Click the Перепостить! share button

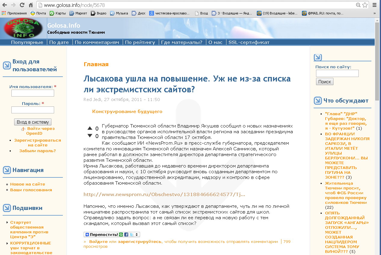coord(101,235)
